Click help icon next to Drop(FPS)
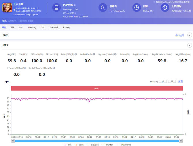 [x=76, y=54]
